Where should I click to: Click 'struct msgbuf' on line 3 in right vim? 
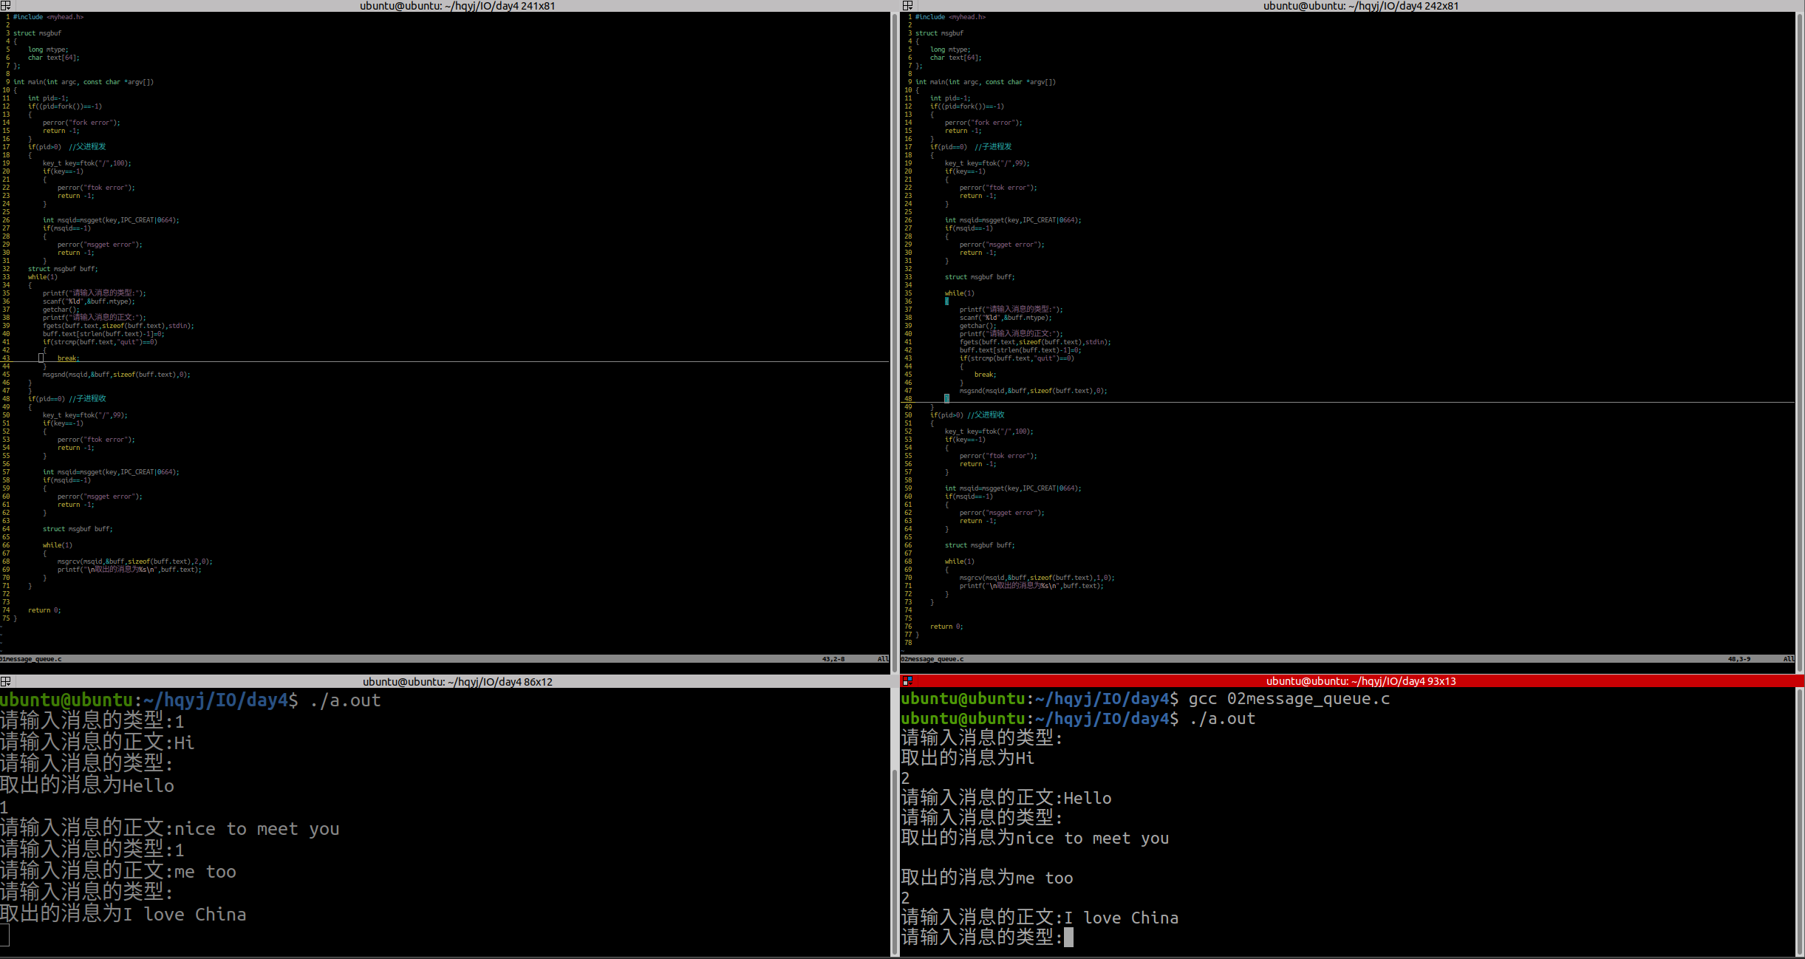tap(939, 33)
